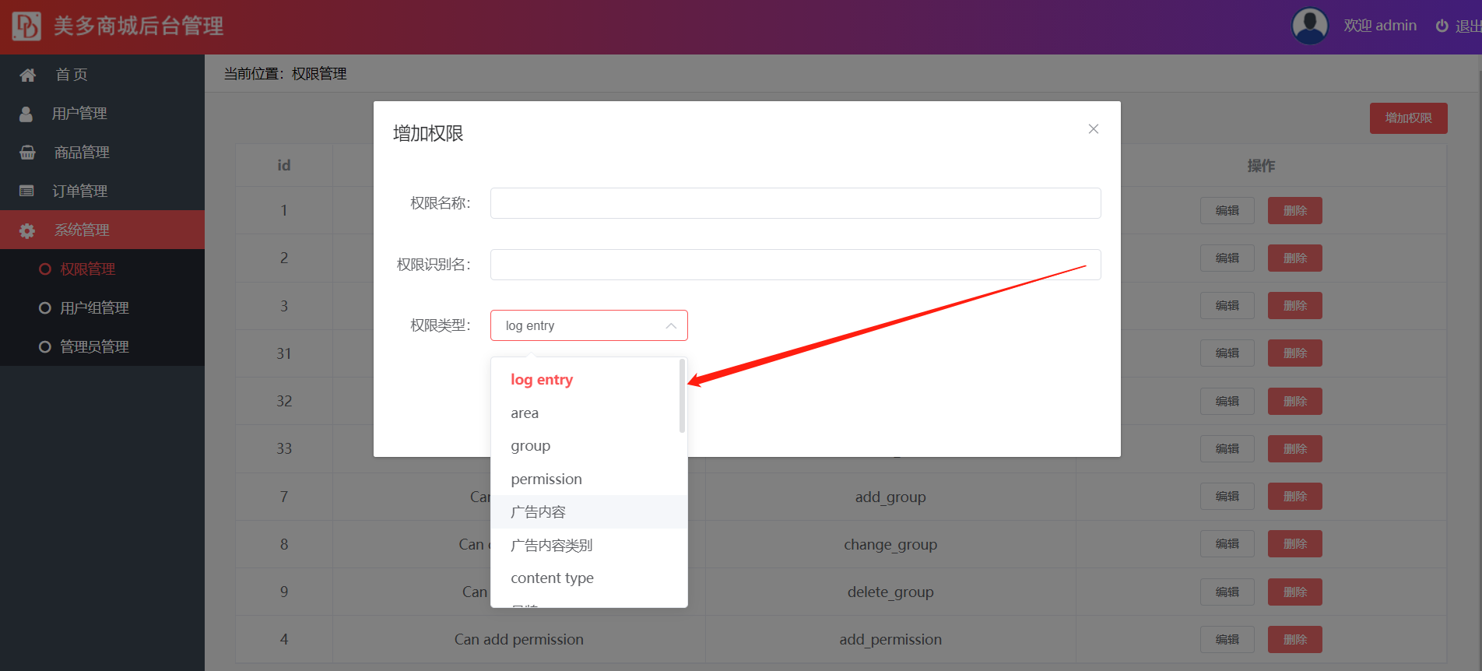Viewport: 1482px width, 671px height.
Task: Click the Can add permission cell
Action: coord(519,640)
